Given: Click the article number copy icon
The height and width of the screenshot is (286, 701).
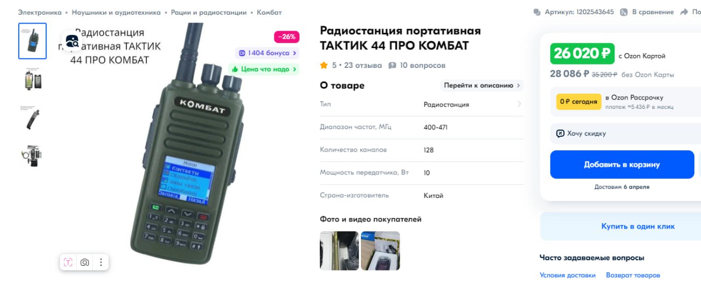Looking at the screenshot, I should tap(537, 12).
